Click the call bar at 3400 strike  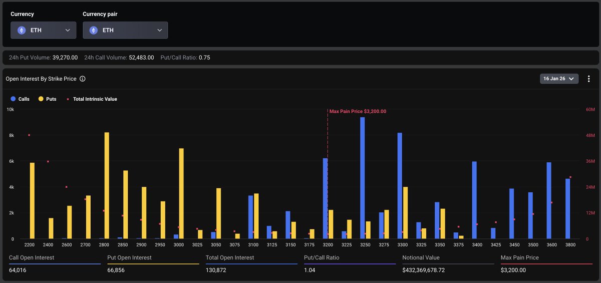pyautogui.click(x=474, y=200)
